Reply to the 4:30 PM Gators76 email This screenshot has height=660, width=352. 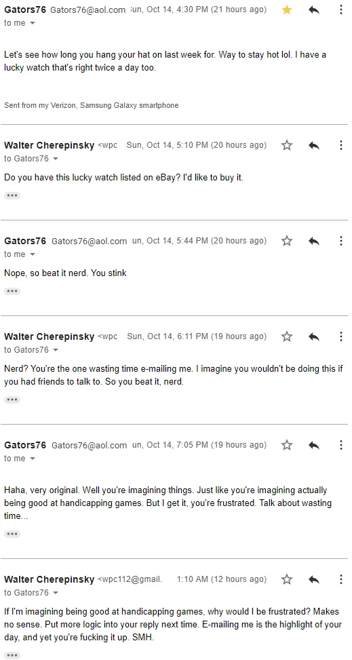pyautogui.click(x=314, y=9)
